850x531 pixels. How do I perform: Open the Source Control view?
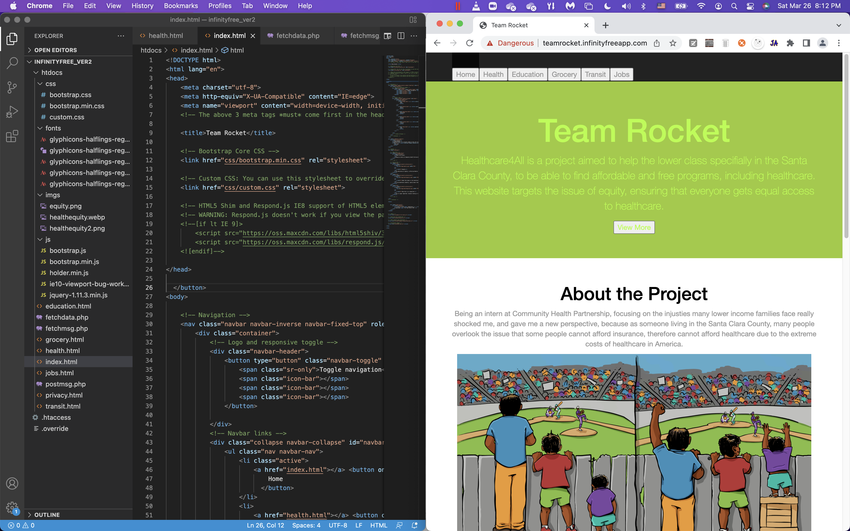tap(12, 87)
